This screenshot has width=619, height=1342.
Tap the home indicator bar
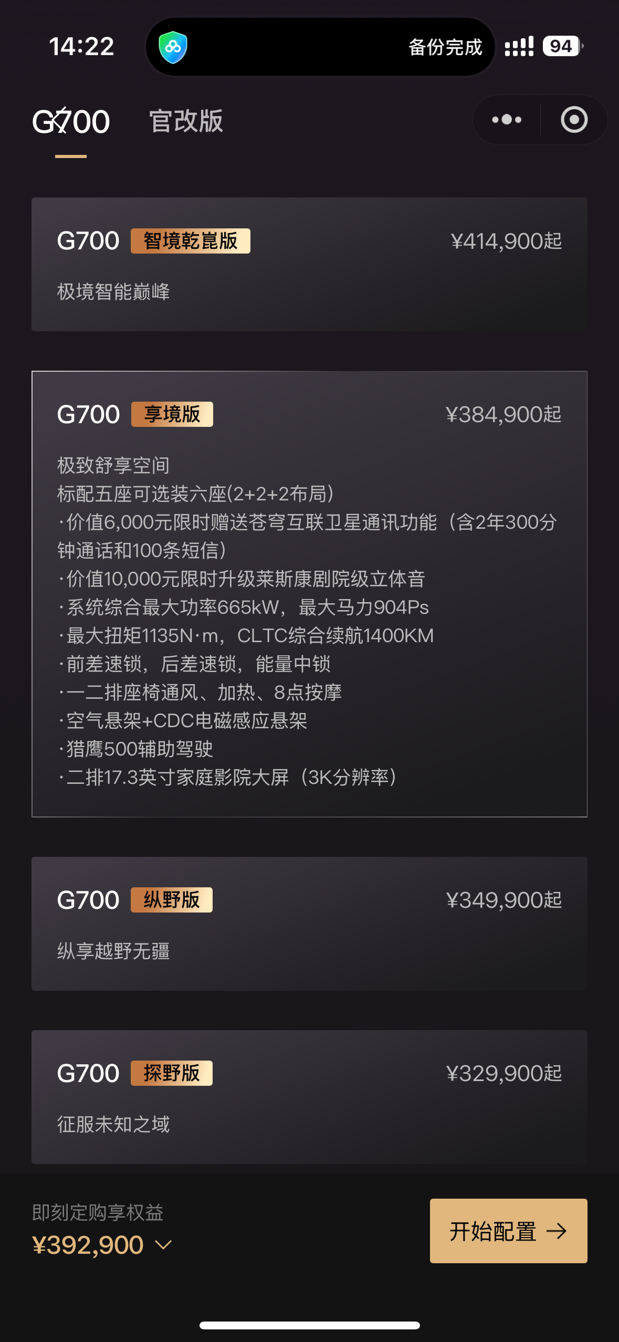(x=309, y=1325)
